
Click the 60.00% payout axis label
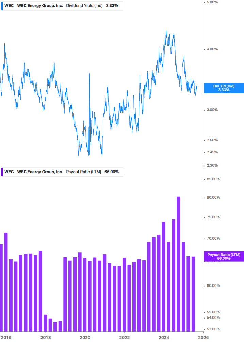pos(213,286)
